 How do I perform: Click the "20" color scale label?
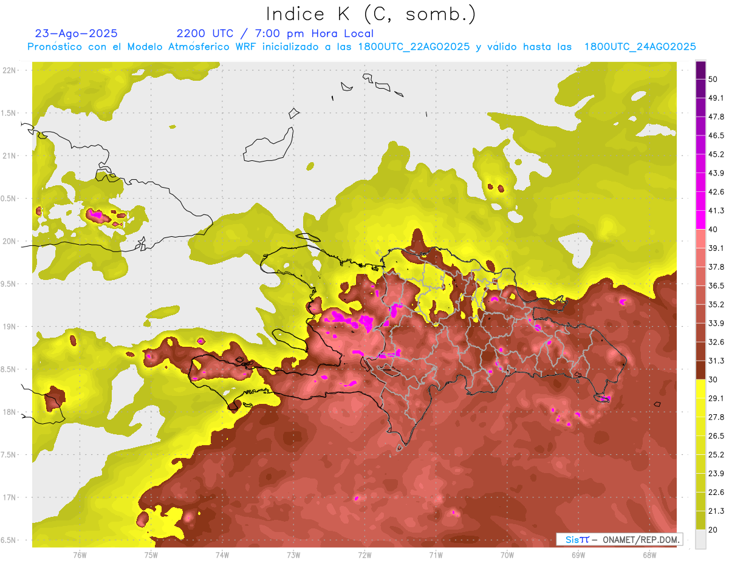[713, 530]
